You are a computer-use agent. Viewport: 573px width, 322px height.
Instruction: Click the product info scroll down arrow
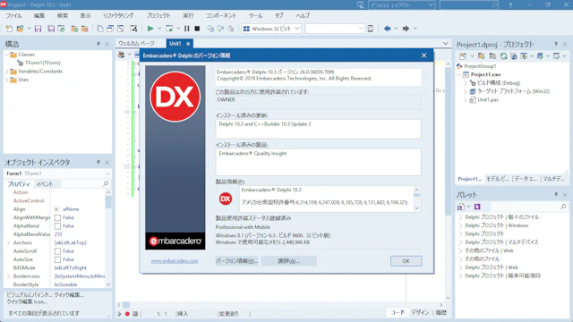[416, 208]
